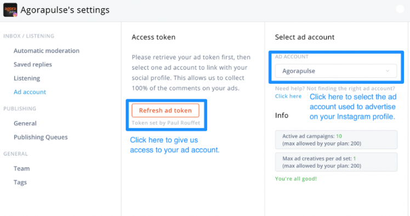Click the Active ad campaigns info box
The width and height of the screenshot is (410, 216).
pos(336,140)
